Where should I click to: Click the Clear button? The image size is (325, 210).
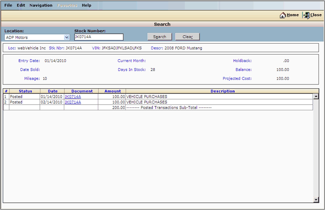pos(188,37)
